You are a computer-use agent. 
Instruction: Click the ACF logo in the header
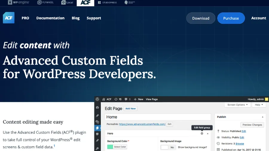point(9,18)
